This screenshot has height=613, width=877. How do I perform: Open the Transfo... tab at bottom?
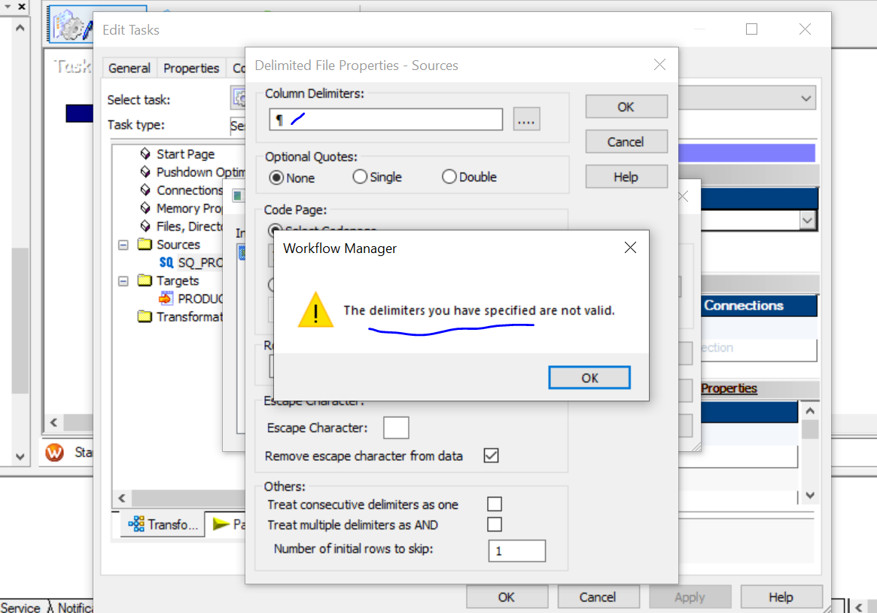(163, 524)
